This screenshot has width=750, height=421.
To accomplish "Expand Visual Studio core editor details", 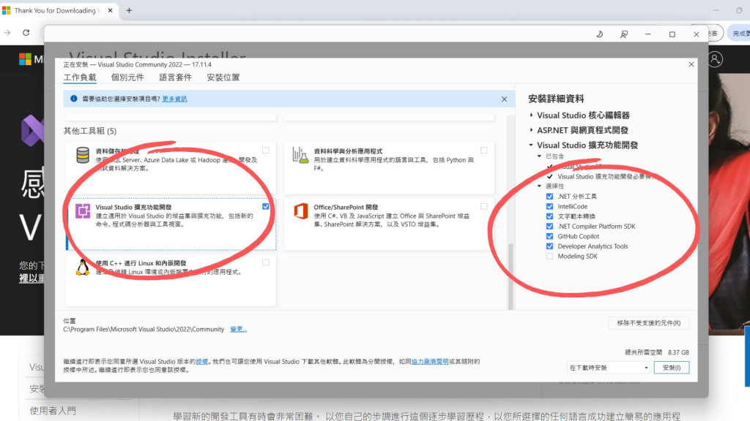I will [x=532, y=115].
